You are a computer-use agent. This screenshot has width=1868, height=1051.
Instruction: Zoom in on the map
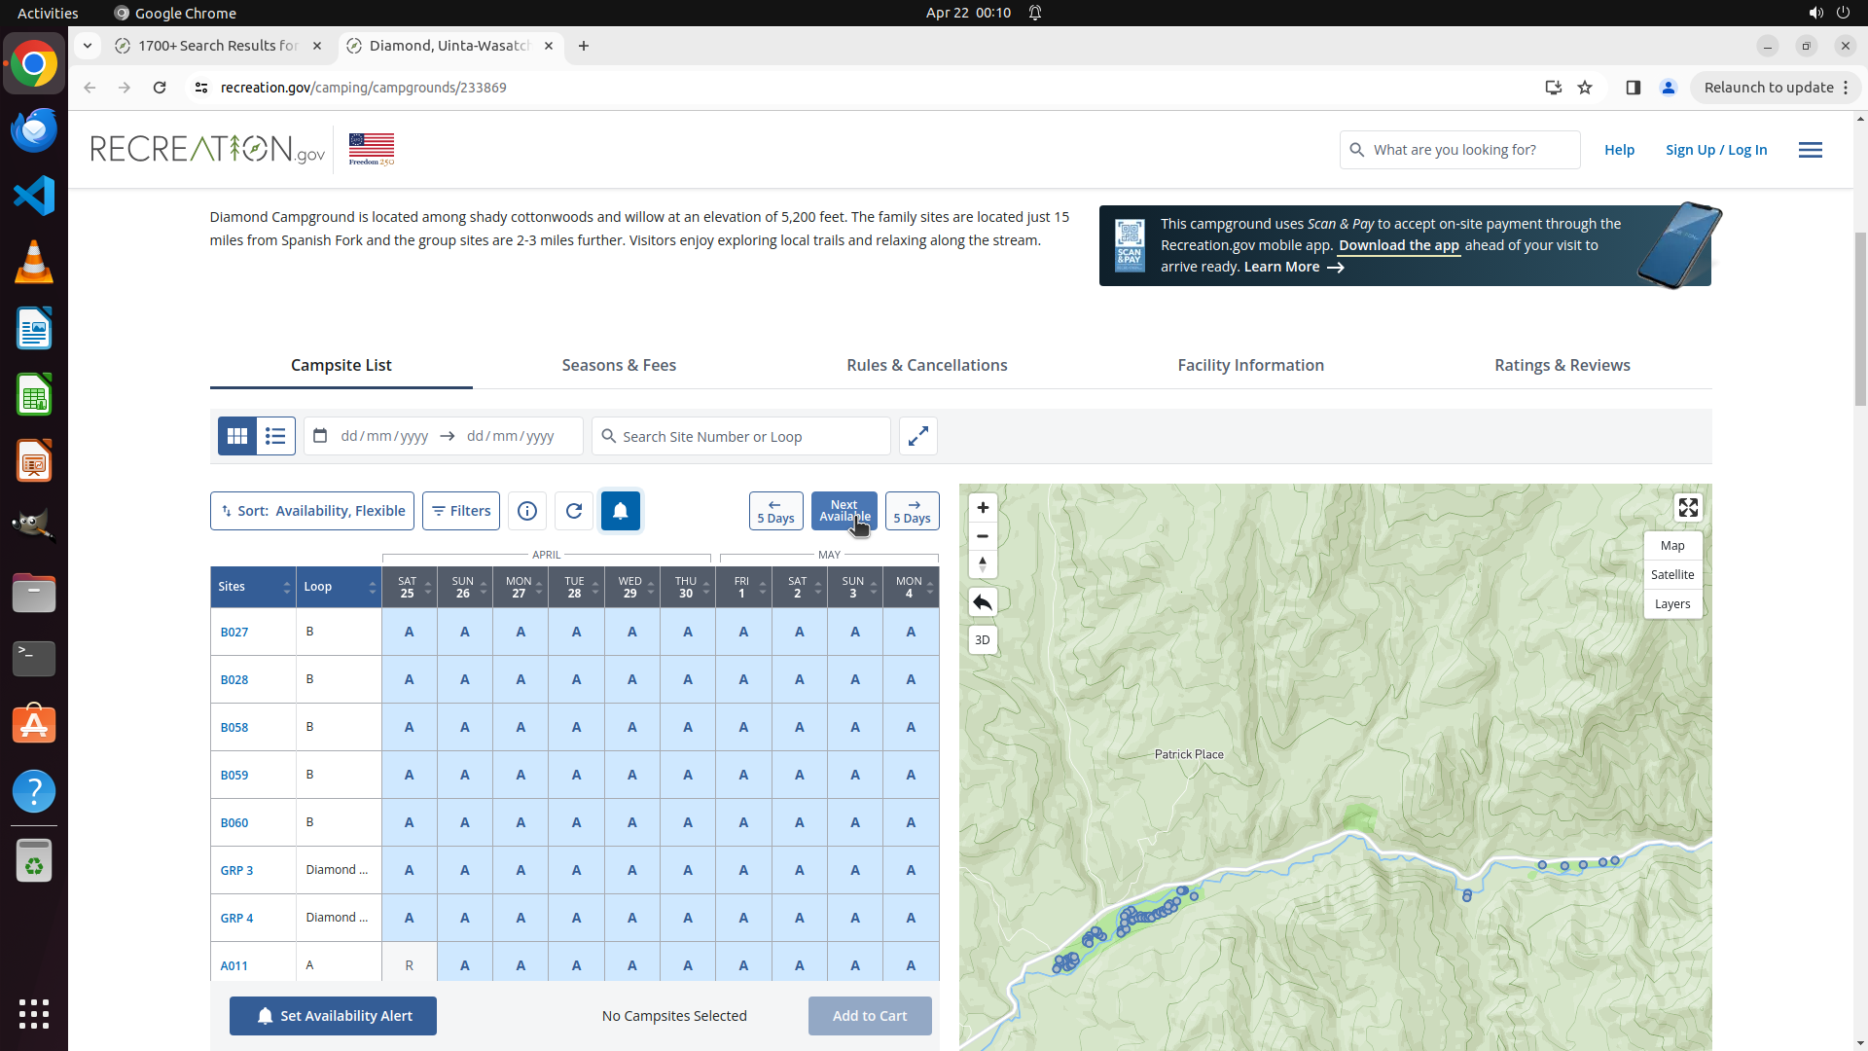coord(983,508)
